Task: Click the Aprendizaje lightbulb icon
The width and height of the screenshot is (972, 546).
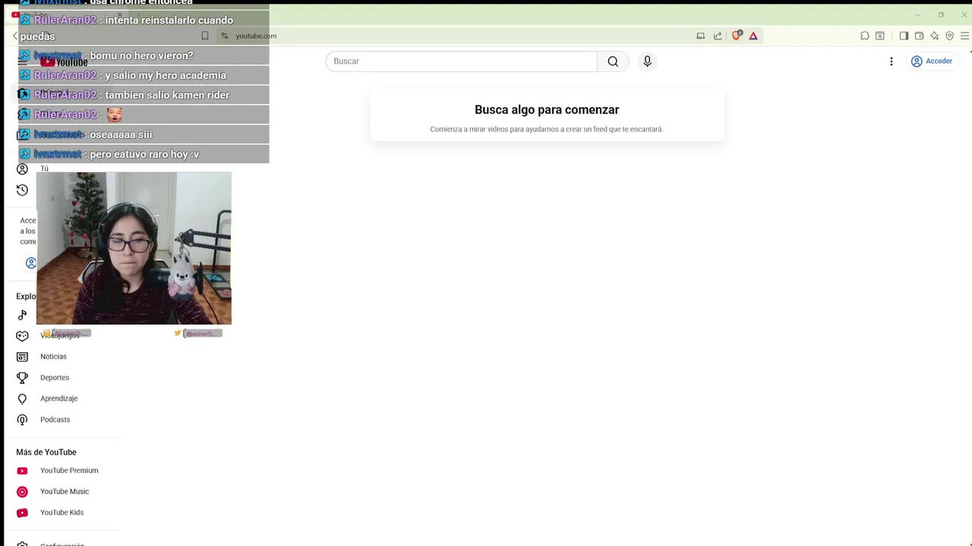Action: pyautogui.click(x=22, y=398)
